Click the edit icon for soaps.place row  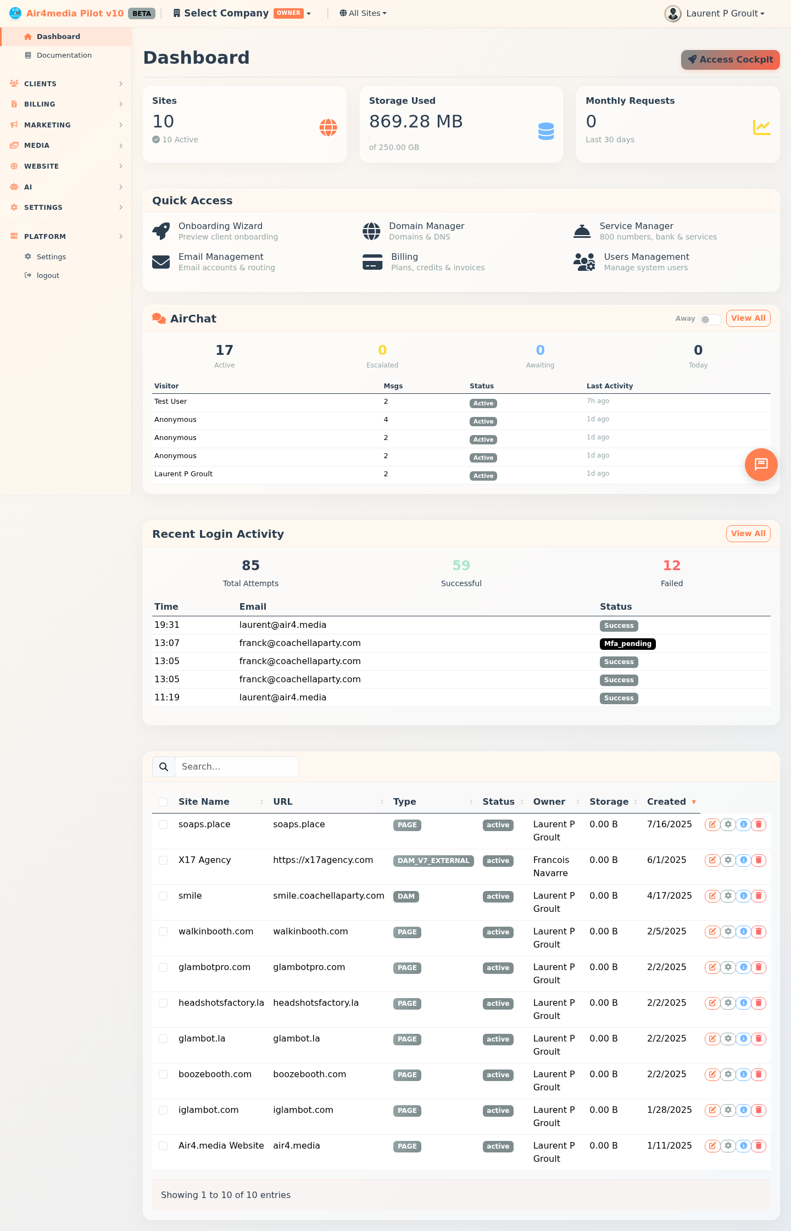[x=712, y=825]
